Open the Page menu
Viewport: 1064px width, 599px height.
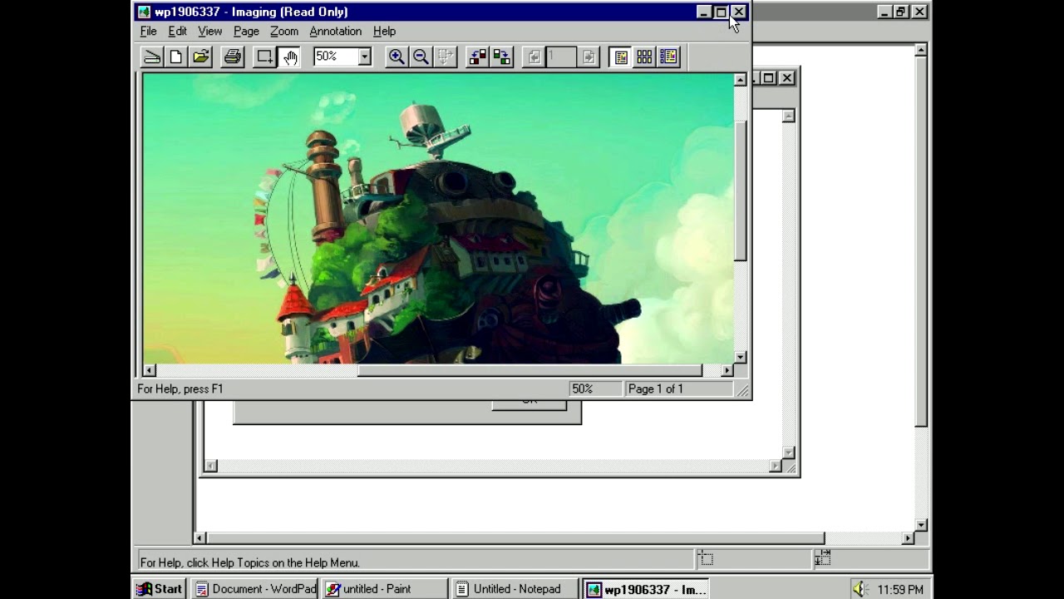point(246,31)
